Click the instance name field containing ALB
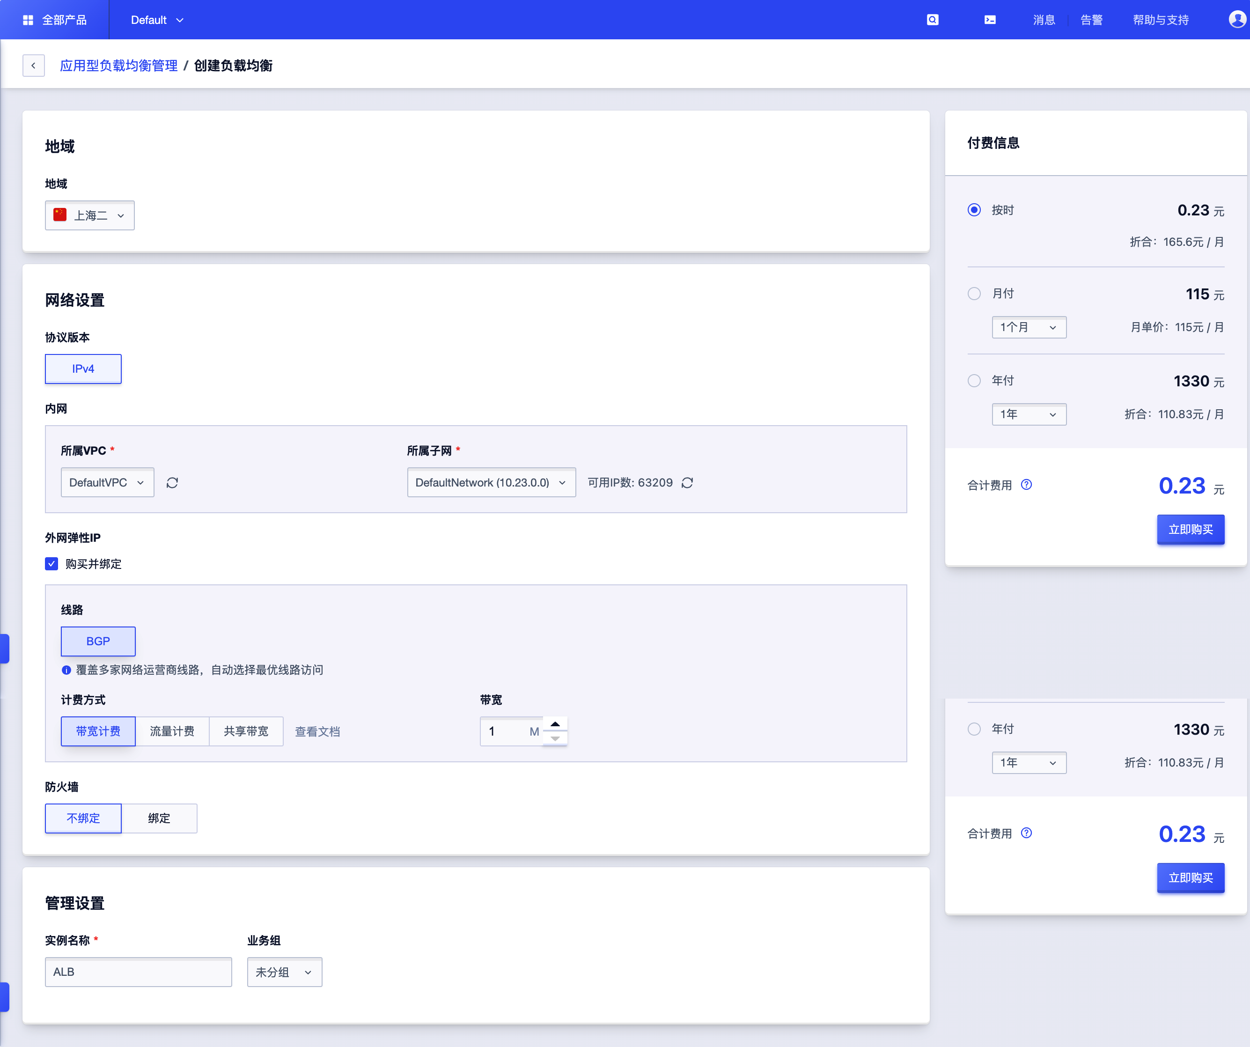Image resolution: width=1250 pixels, height=1047 pixels. click(x=138, y=972)
